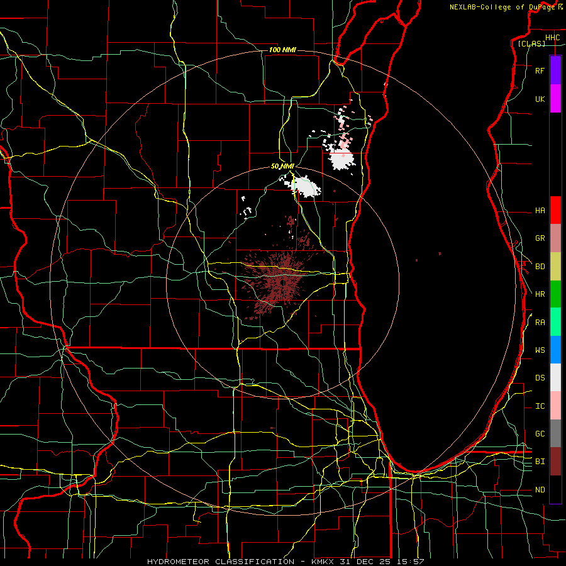Click the "50 NMI" range ring label

pos(282,167)
